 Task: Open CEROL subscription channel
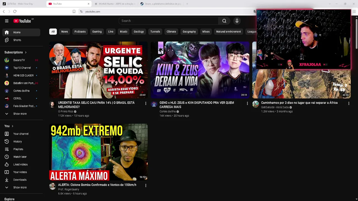21,99
